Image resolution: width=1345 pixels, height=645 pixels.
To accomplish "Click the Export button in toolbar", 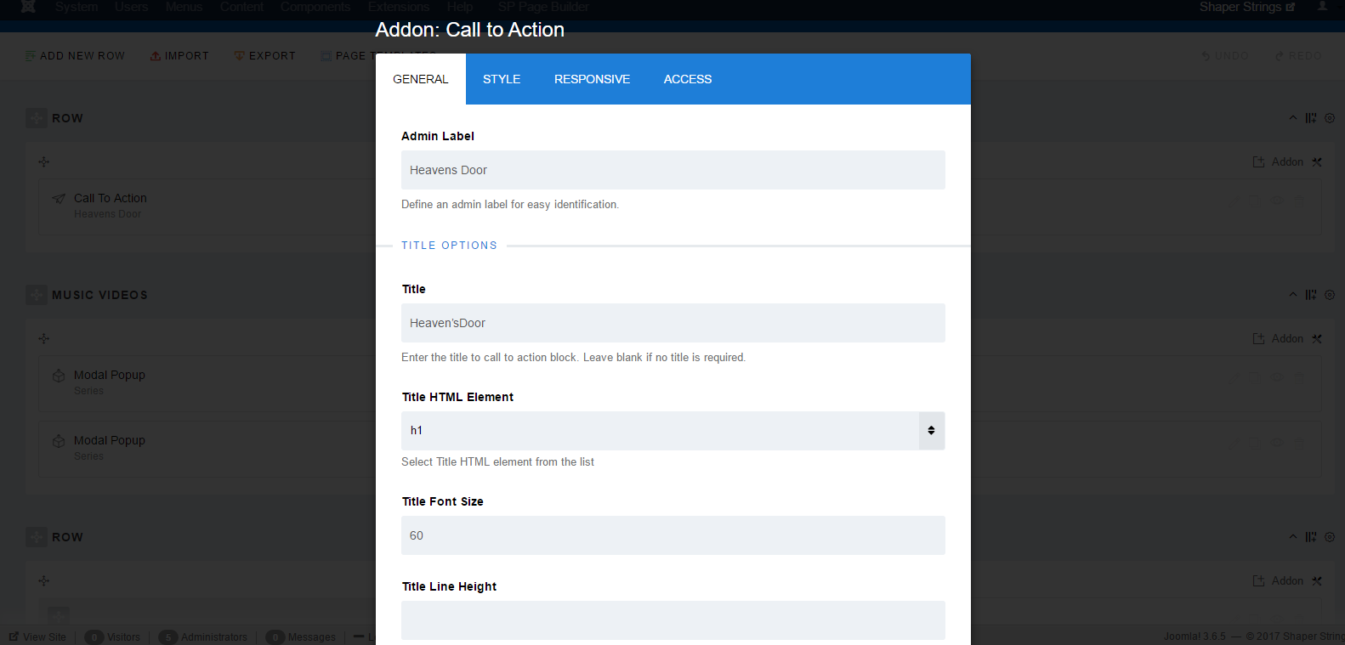I will click(265, 56).
